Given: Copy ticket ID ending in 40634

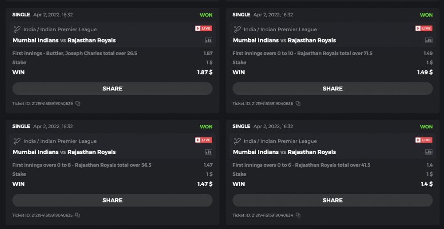Looking at the screenshot, I should click(298, 215).
